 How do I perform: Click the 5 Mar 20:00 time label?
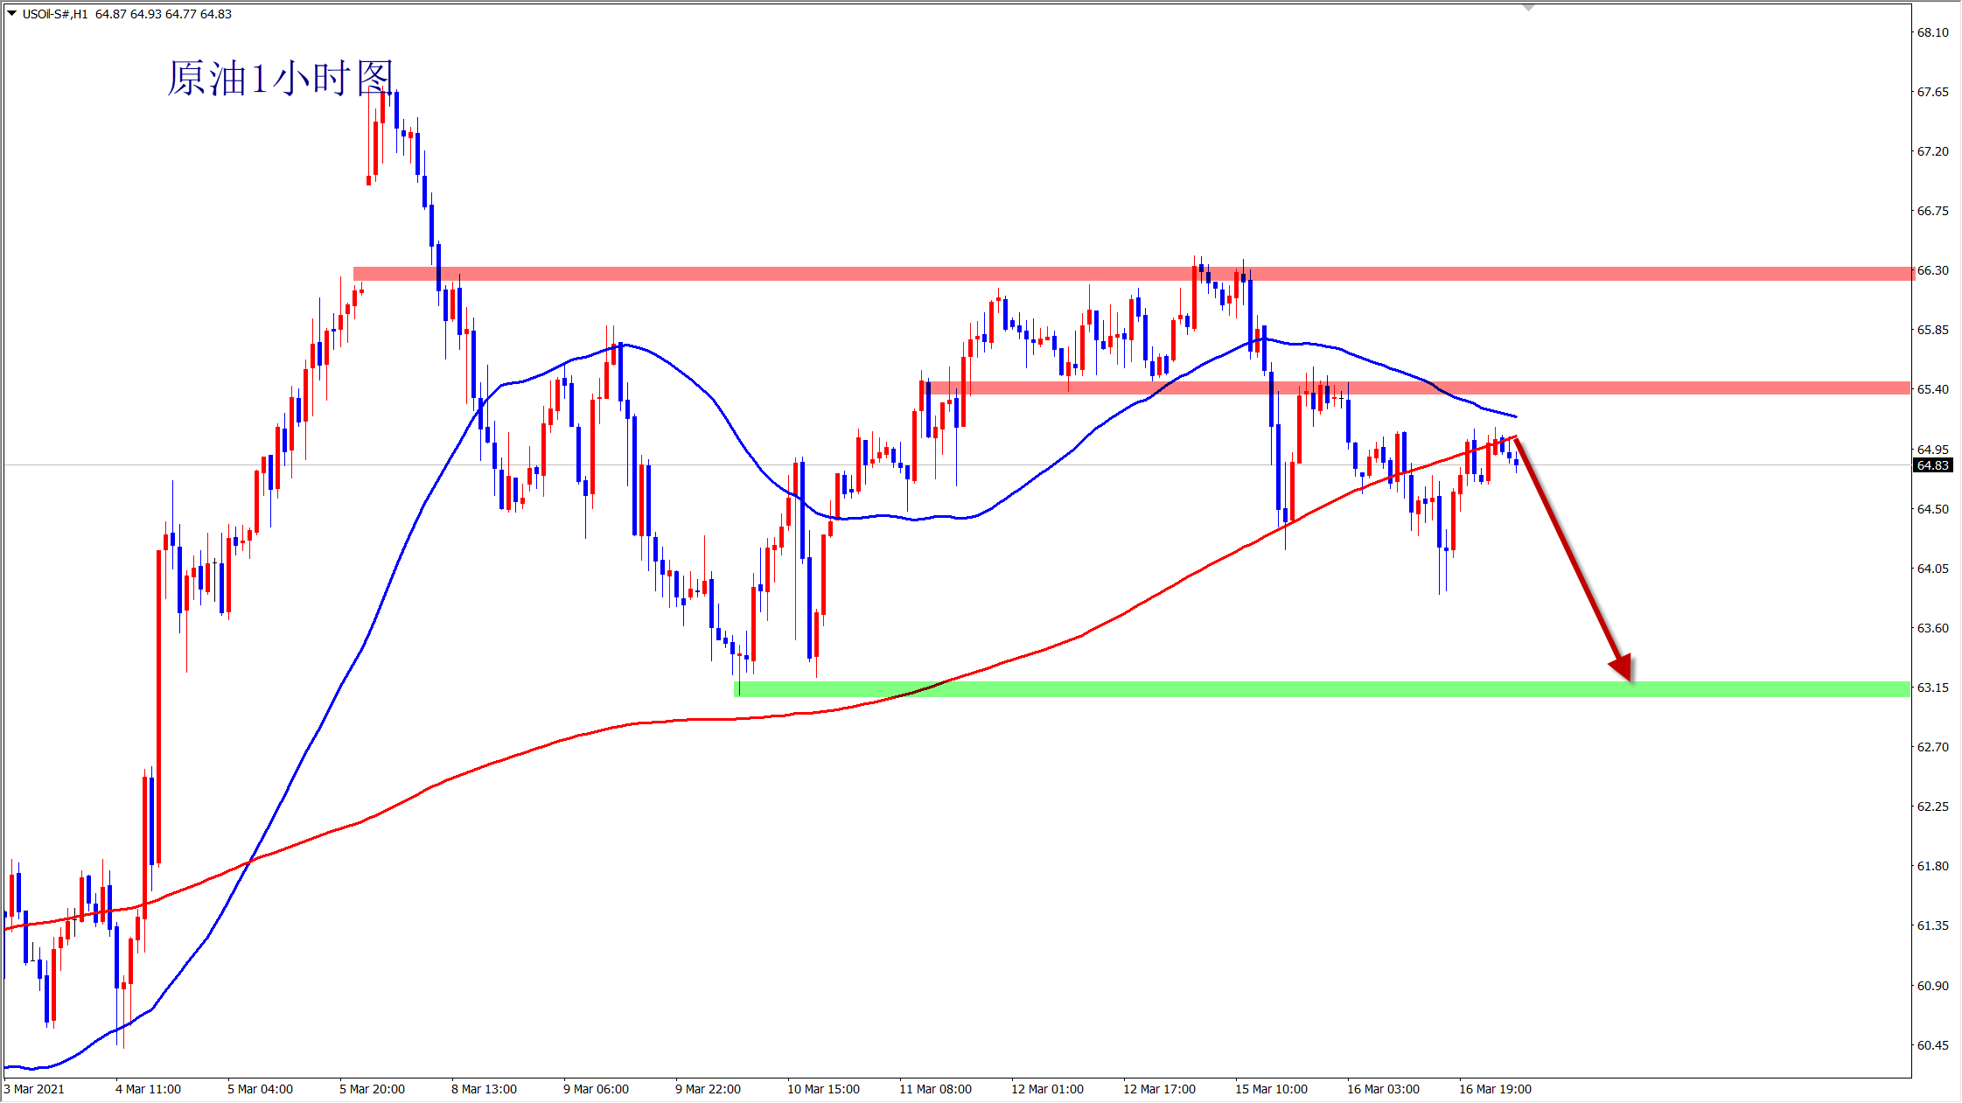point(372,1089)
